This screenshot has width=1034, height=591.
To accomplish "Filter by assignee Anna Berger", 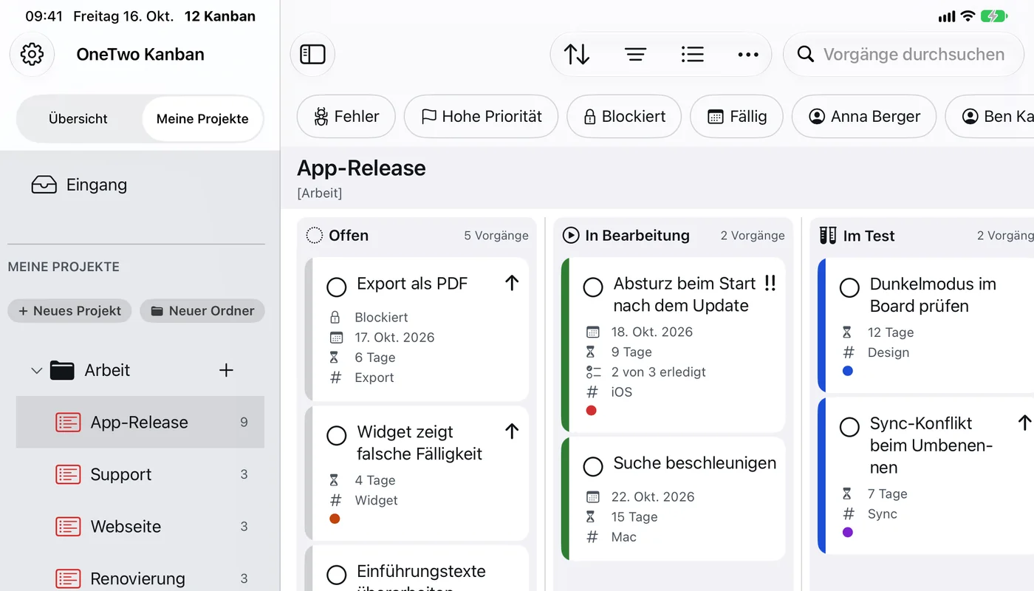I will coord(864,117).
